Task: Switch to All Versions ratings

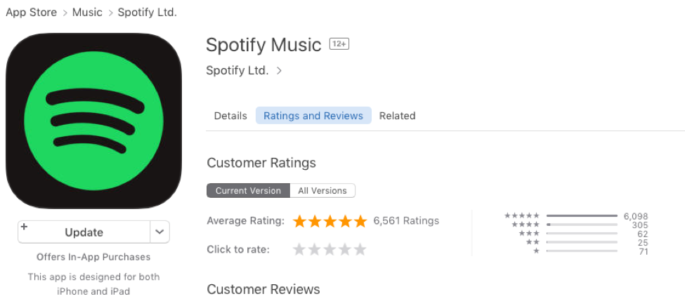Action: (322, 191)
